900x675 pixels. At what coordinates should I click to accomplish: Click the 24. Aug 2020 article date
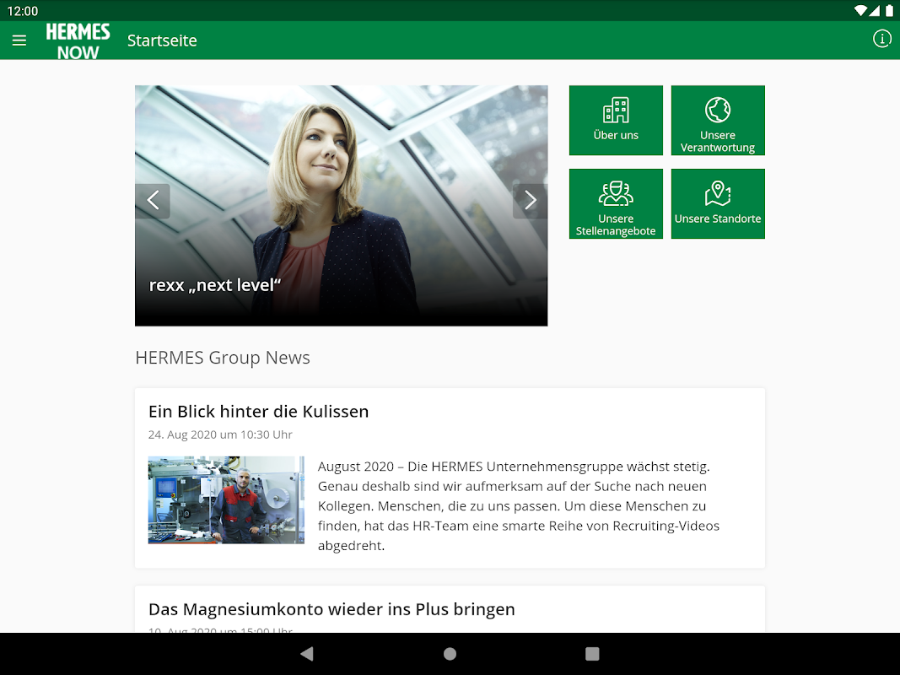[220, 435]
